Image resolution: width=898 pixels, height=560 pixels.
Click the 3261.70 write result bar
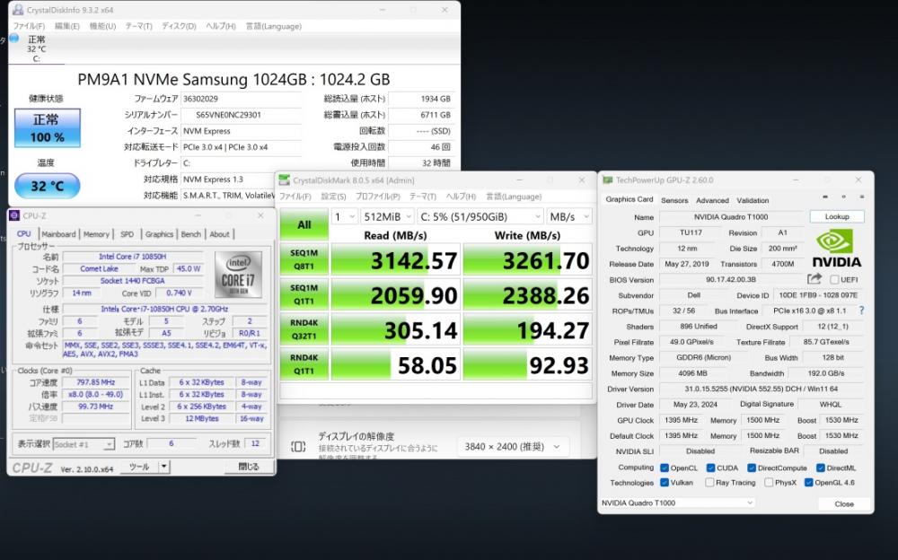tap(527, 260)
